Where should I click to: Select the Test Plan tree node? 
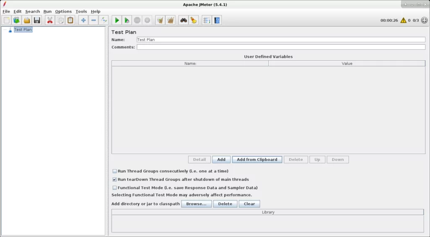(23, 30)
